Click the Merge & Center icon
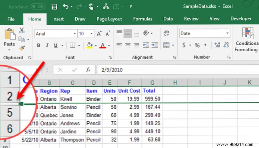The image size is (259, 148). [167, 45]
